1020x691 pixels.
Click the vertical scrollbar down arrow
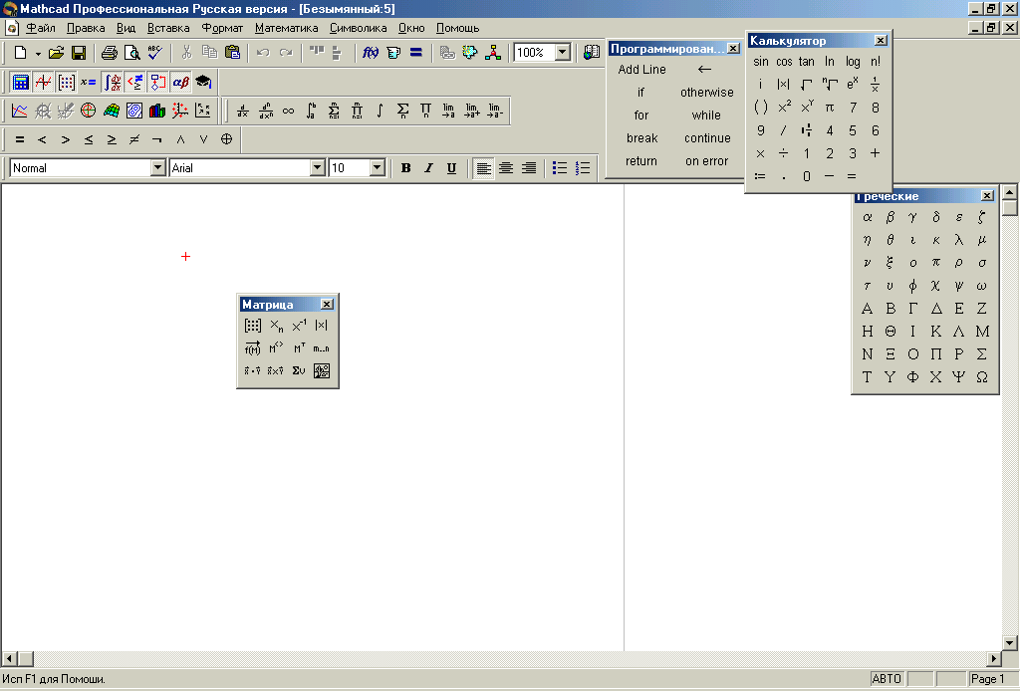pos(1010,643)
